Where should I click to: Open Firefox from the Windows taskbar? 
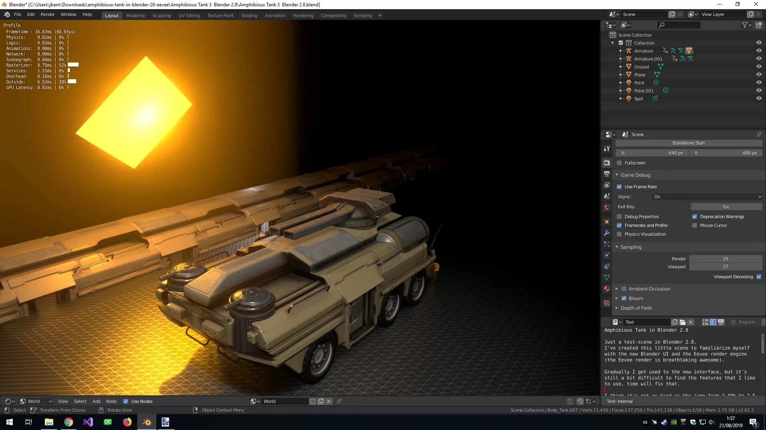coord(127,422)
